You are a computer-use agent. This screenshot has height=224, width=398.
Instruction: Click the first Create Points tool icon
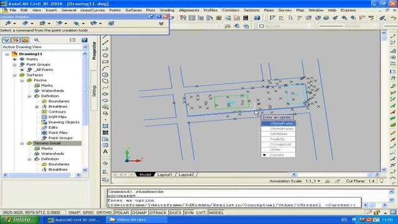point(8,24)
